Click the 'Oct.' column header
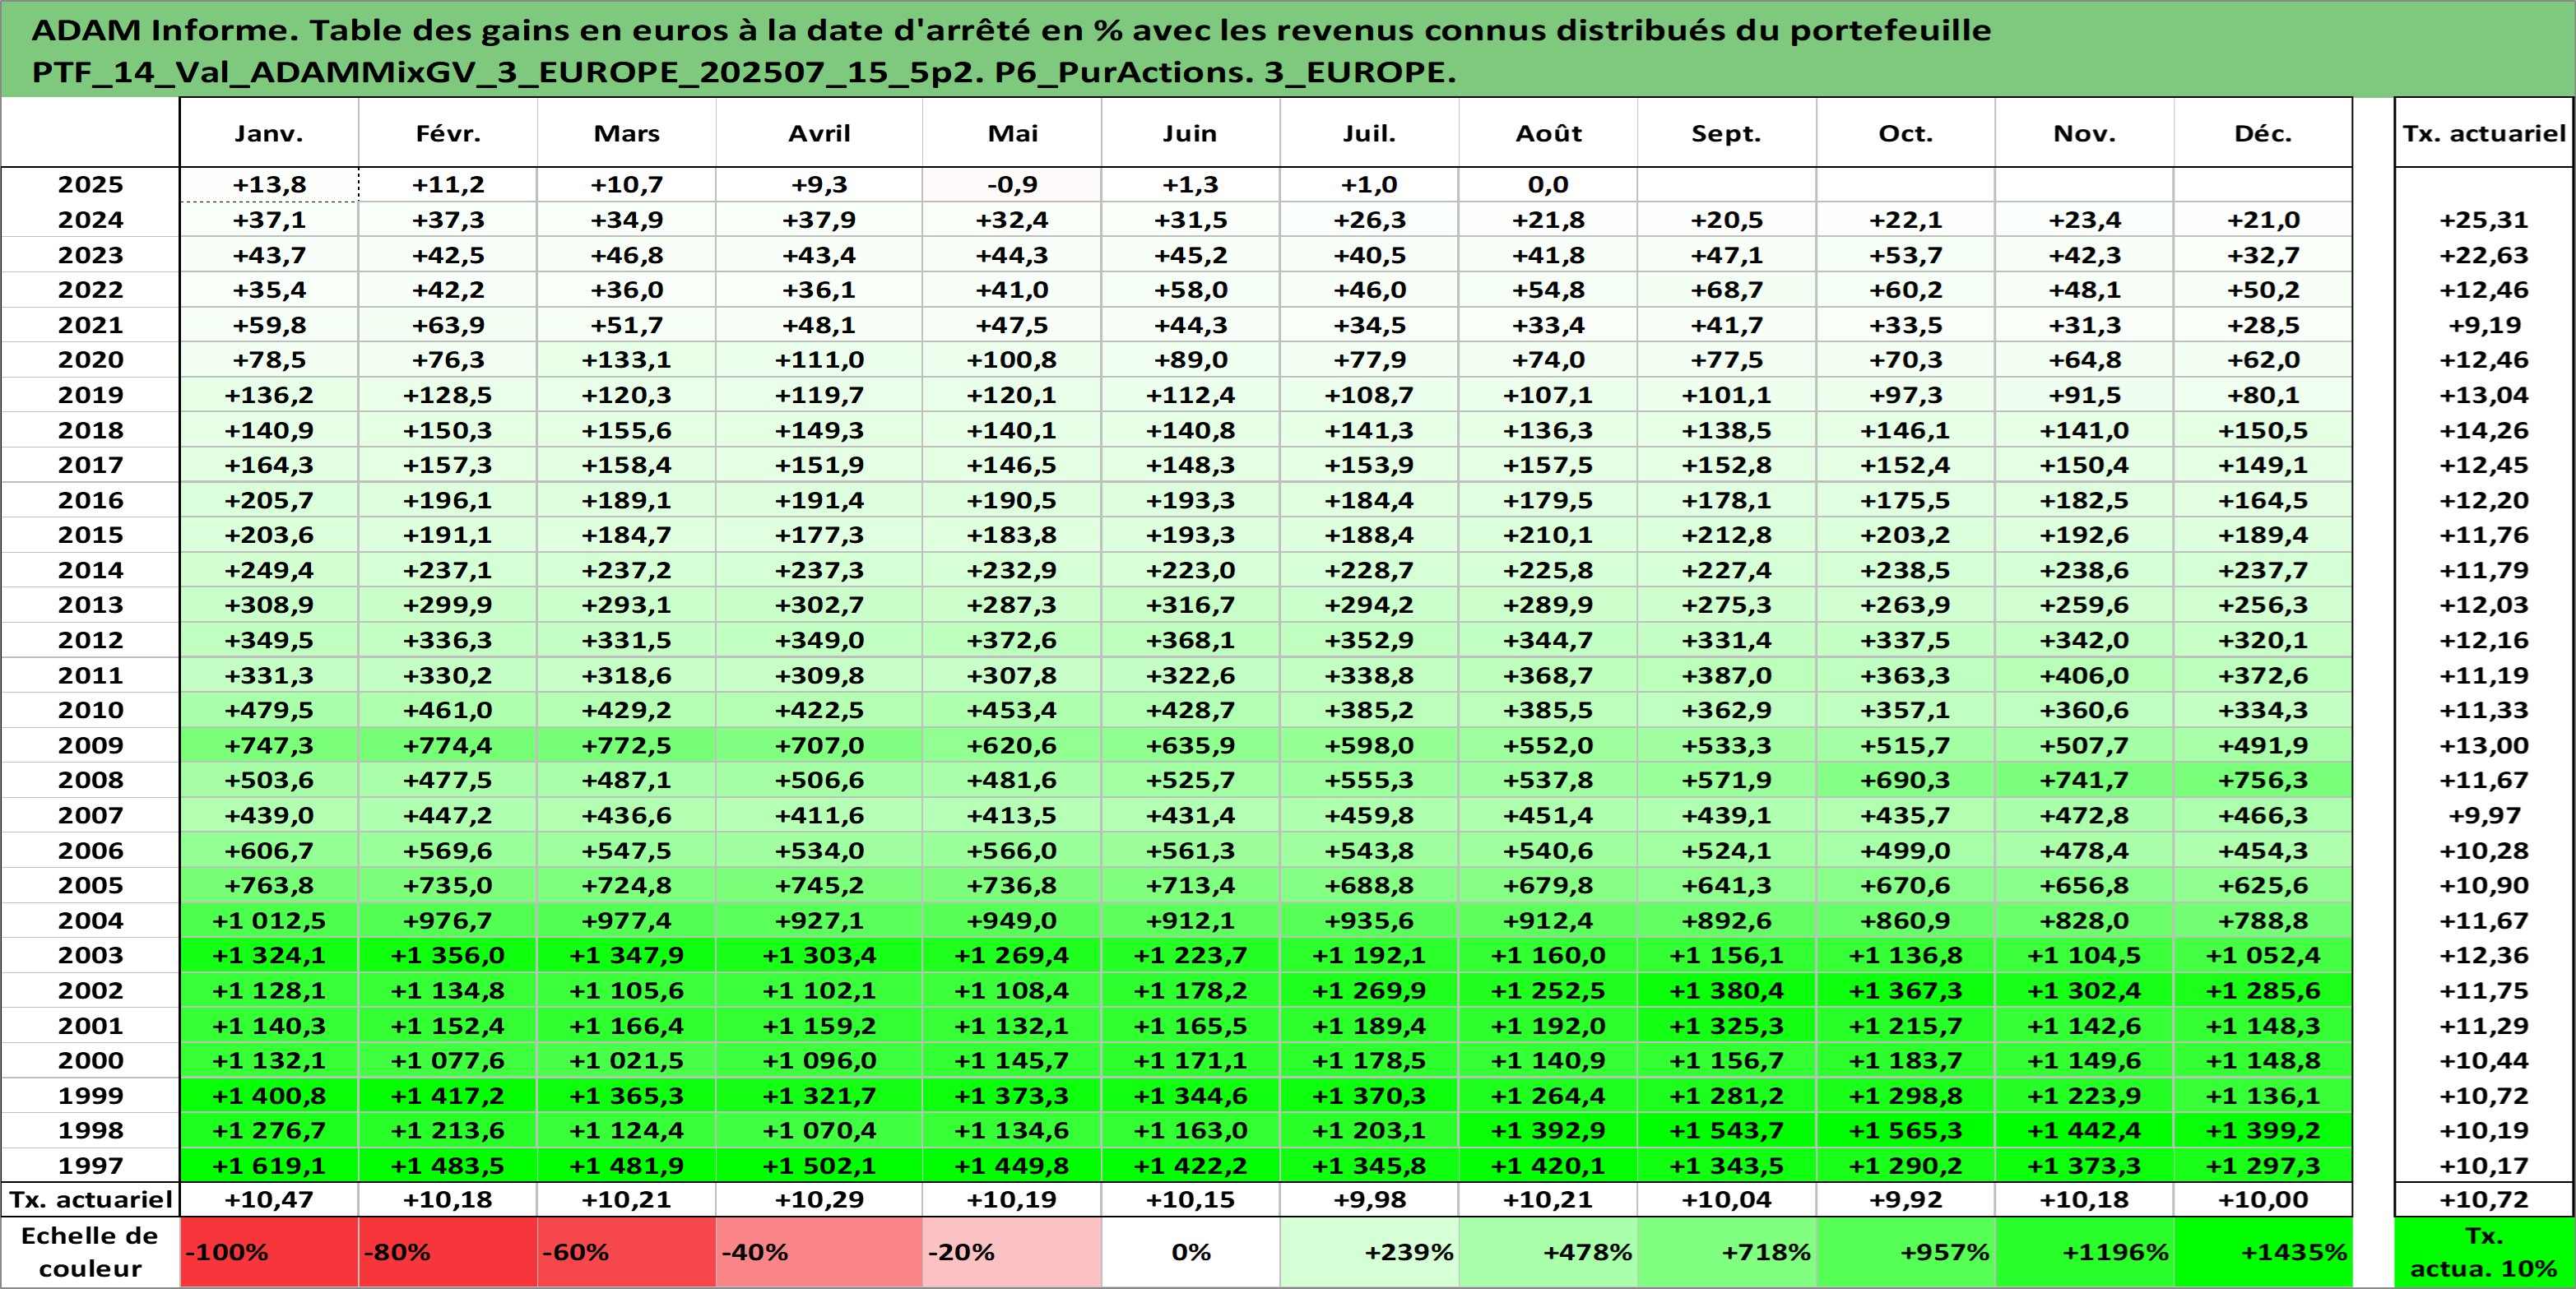This screenshot has width=2576, height=1289. 1905,133
